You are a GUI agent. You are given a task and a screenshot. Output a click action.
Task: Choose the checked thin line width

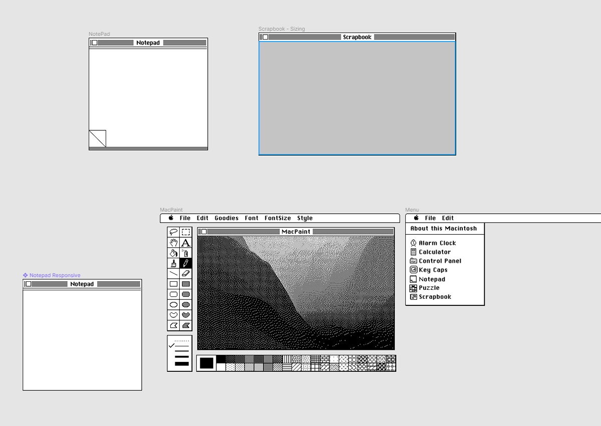[x=179, y=346]
